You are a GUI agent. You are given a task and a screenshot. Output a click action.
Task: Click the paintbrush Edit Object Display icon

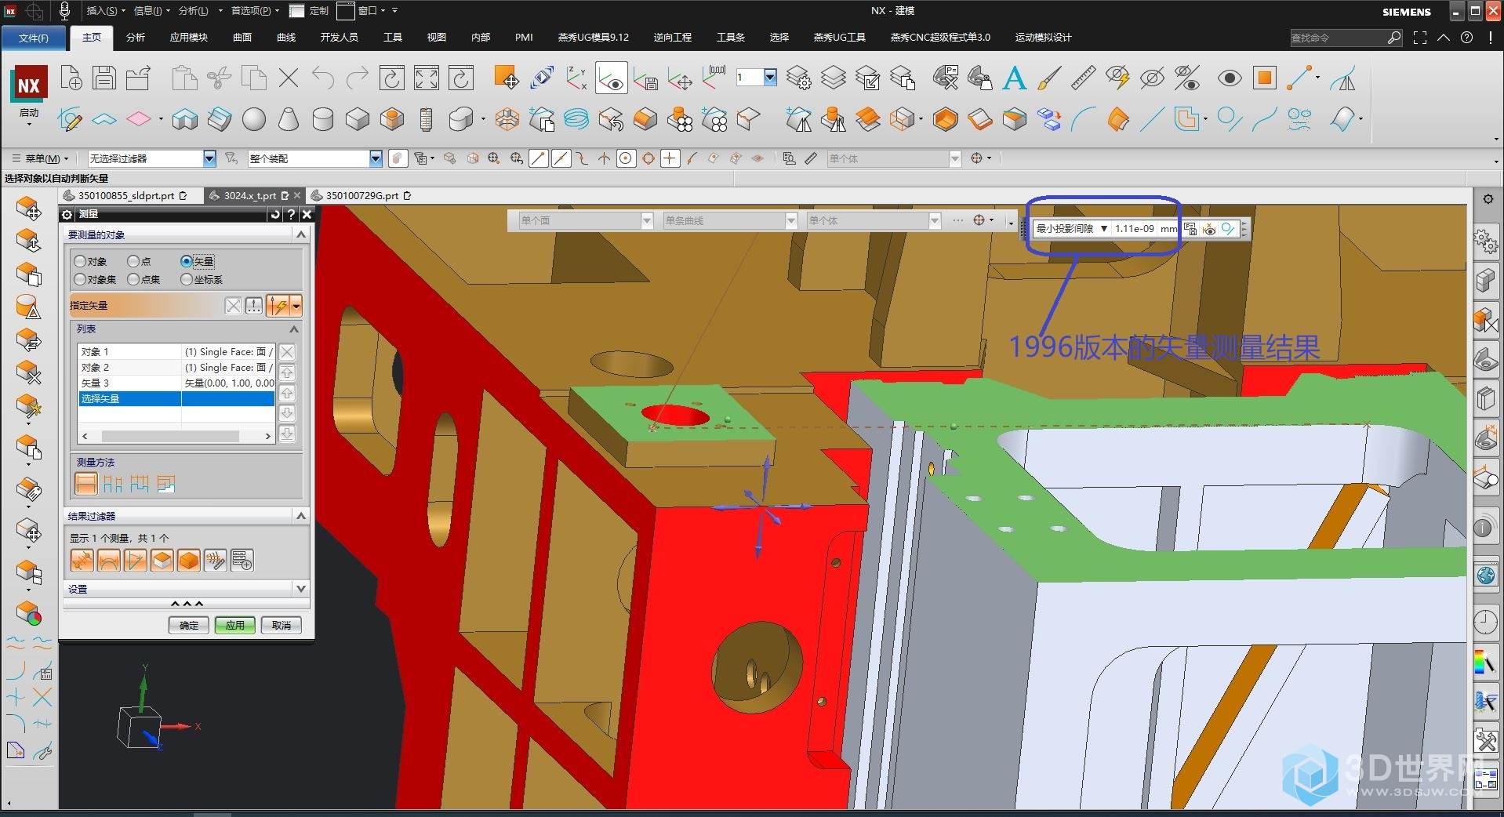coord(1048,78)
